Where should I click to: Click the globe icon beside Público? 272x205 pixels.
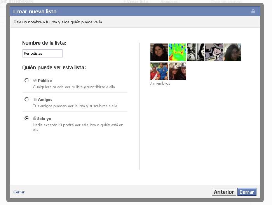35,80
